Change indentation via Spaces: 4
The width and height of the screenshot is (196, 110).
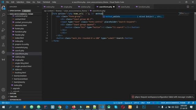tap(128, 103)
